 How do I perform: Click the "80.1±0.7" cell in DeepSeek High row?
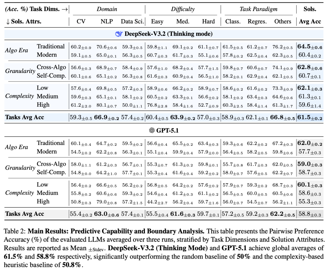pyautogui.click(x=107, y=105)
